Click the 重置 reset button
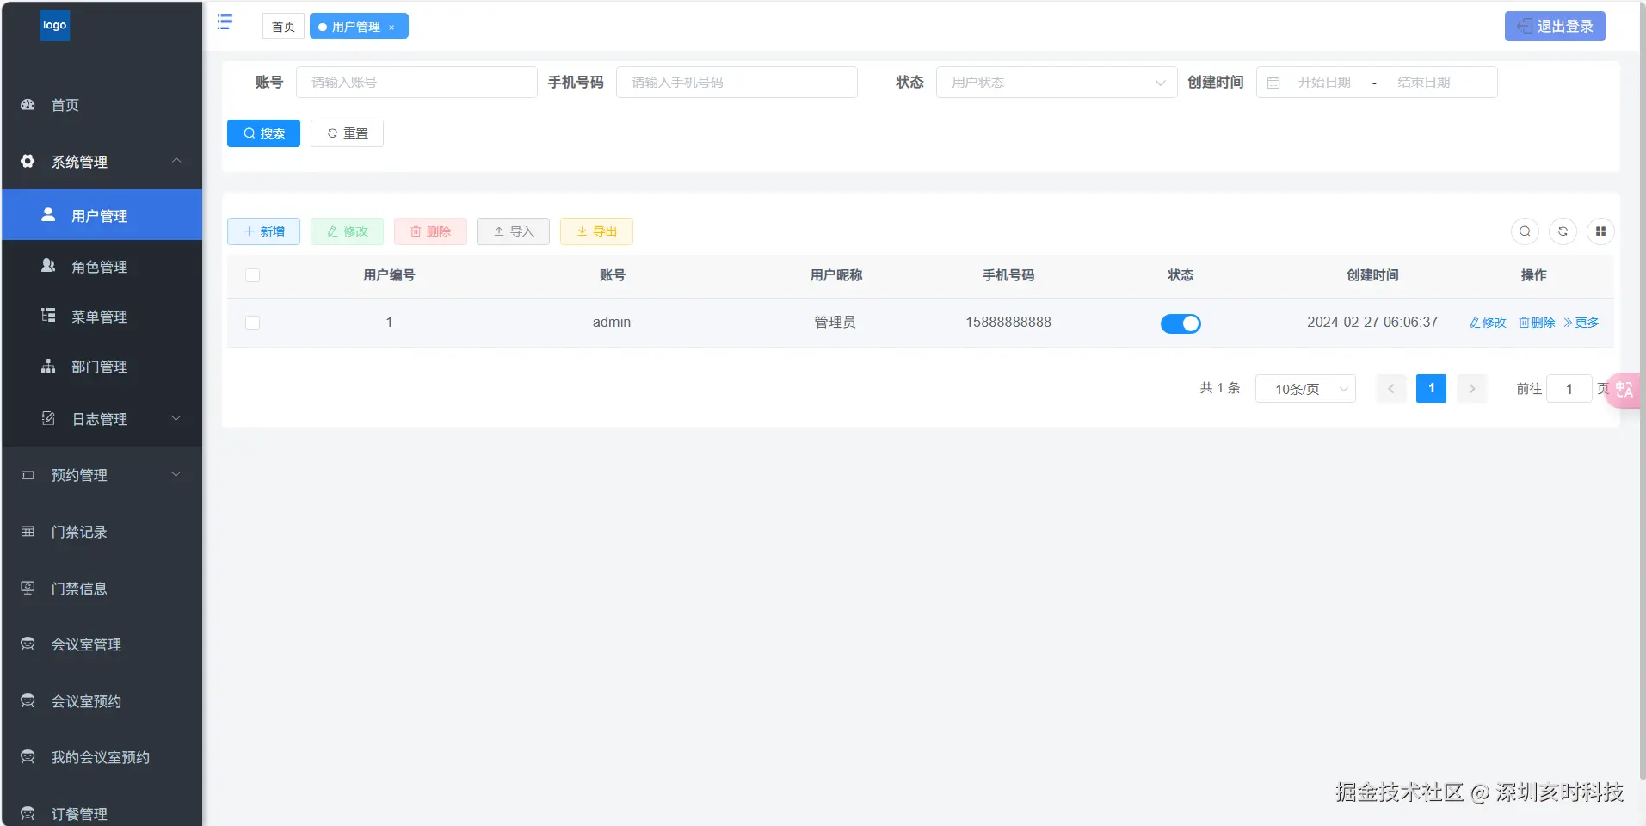This screenshot has width=1646, height=826. (347, 133)
